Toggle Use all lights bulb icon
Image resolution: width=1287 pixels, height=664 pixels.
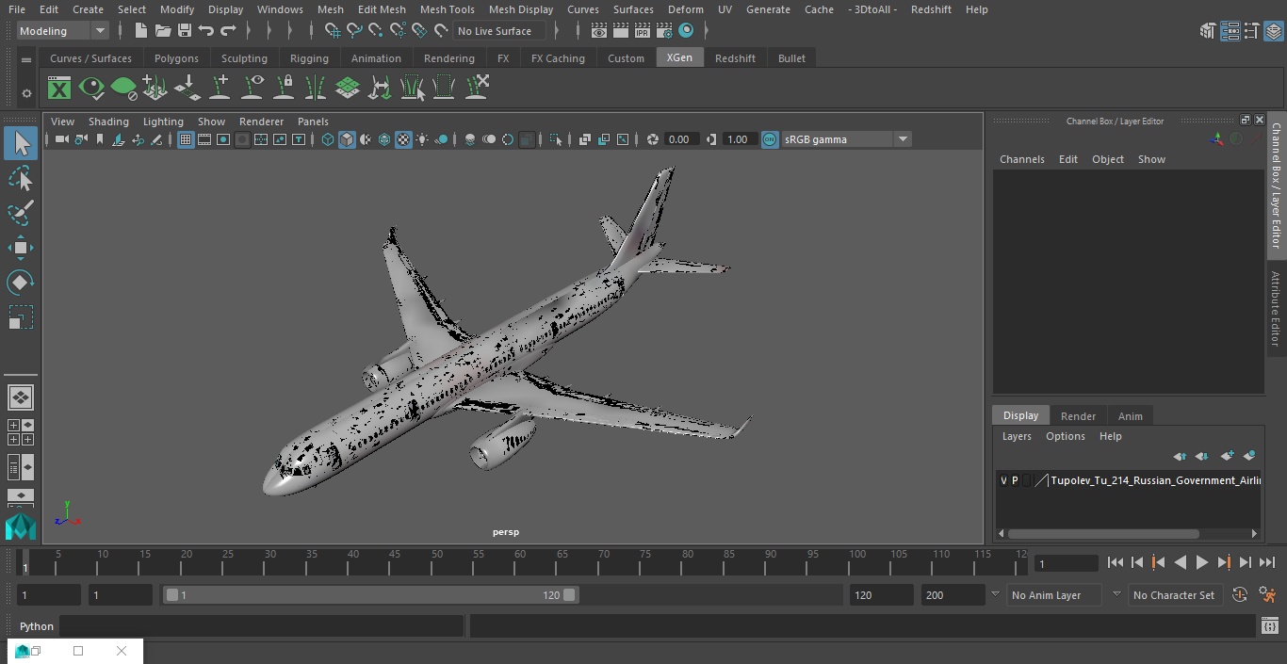pyautogui.click(x=422, y=139)
